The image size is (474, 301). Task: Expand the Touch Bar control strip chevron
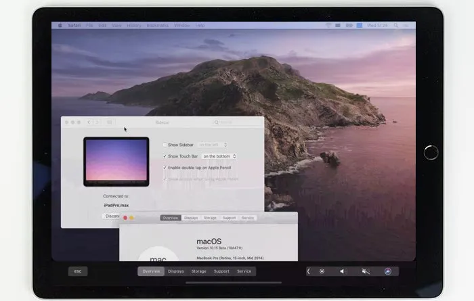pyautogui.click(x=309, y=271)
